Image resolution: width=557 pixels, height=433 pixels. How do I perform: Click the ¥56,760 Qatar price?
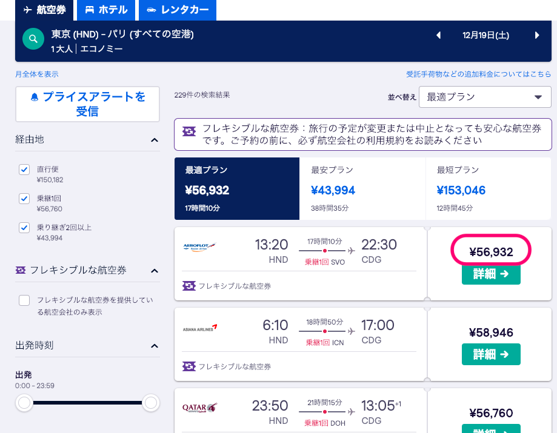click(491, 413)
